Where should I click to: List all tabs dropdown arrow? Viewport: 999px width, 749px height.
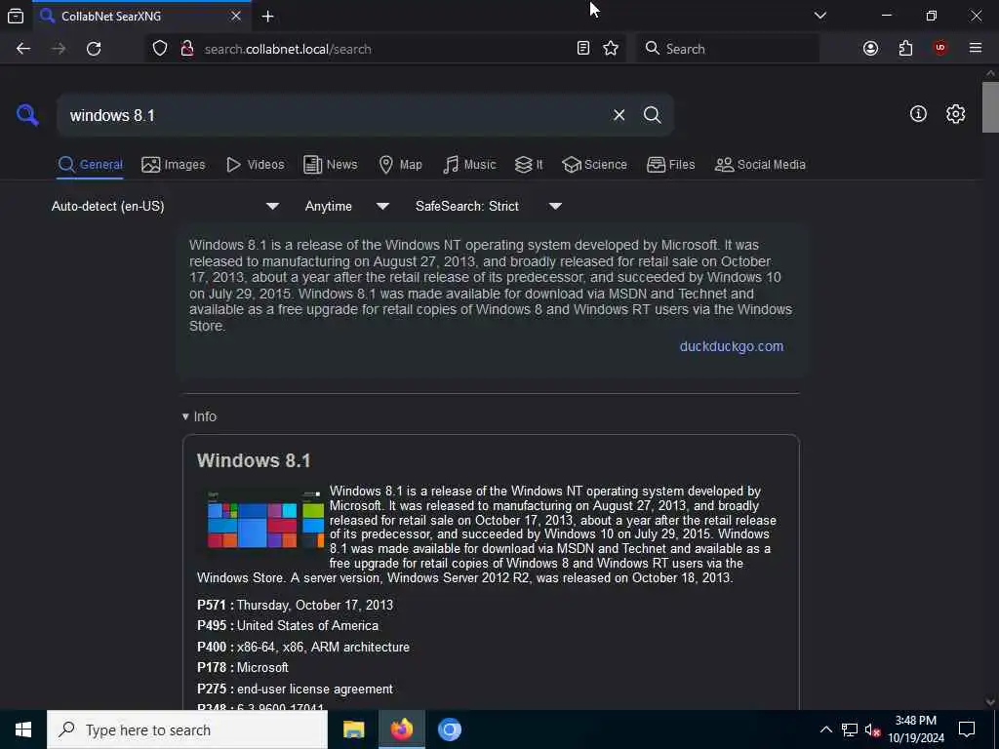tap(819, 16)
